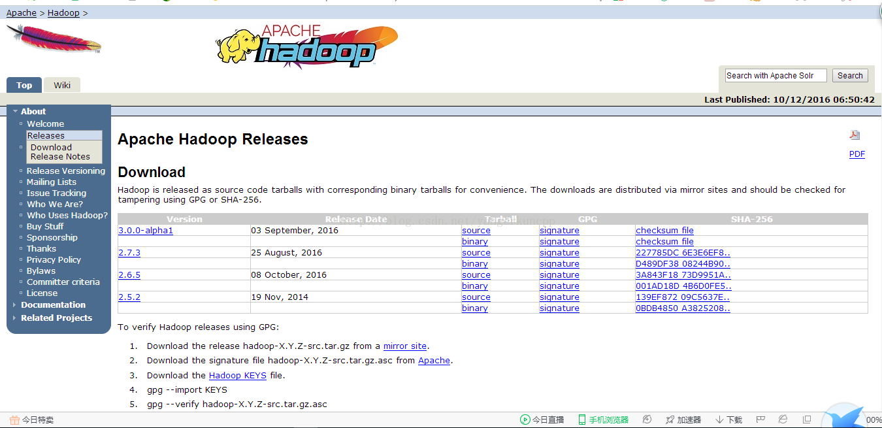Open Committer criteria sidebar item
This screenshot has width=882, height=428.
(x=63, y=282)
